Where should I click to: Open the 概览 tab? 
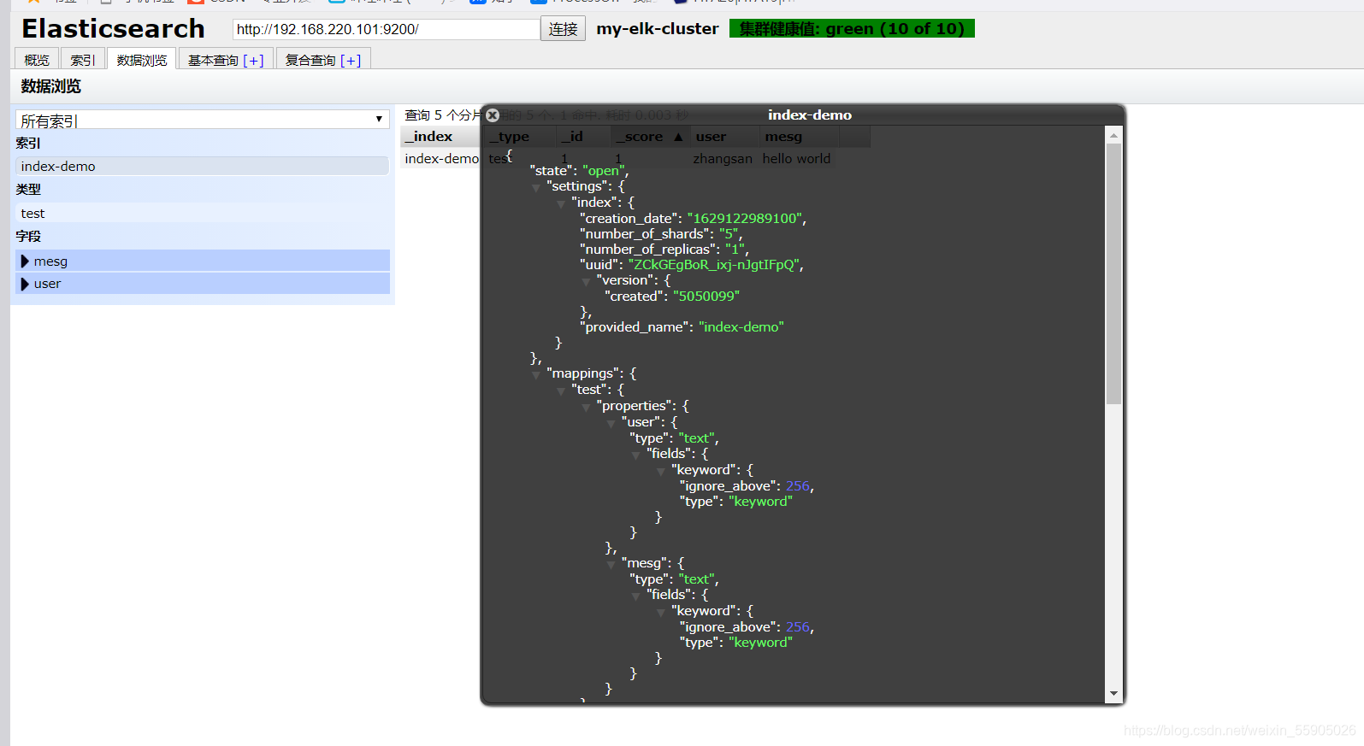(37, 60)
